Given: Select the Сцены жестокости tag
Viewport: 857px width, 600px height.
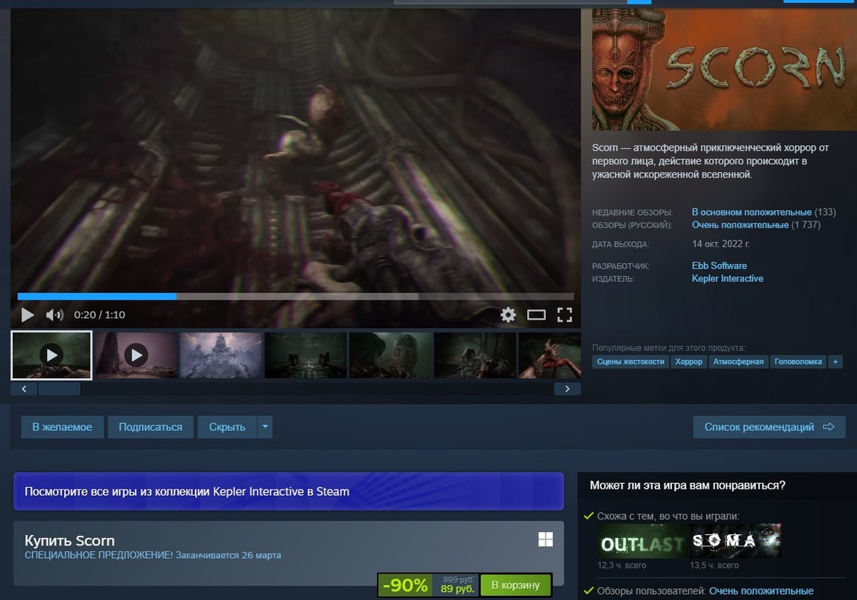Looking at the screenshot, I should click(x=631, y=362).
